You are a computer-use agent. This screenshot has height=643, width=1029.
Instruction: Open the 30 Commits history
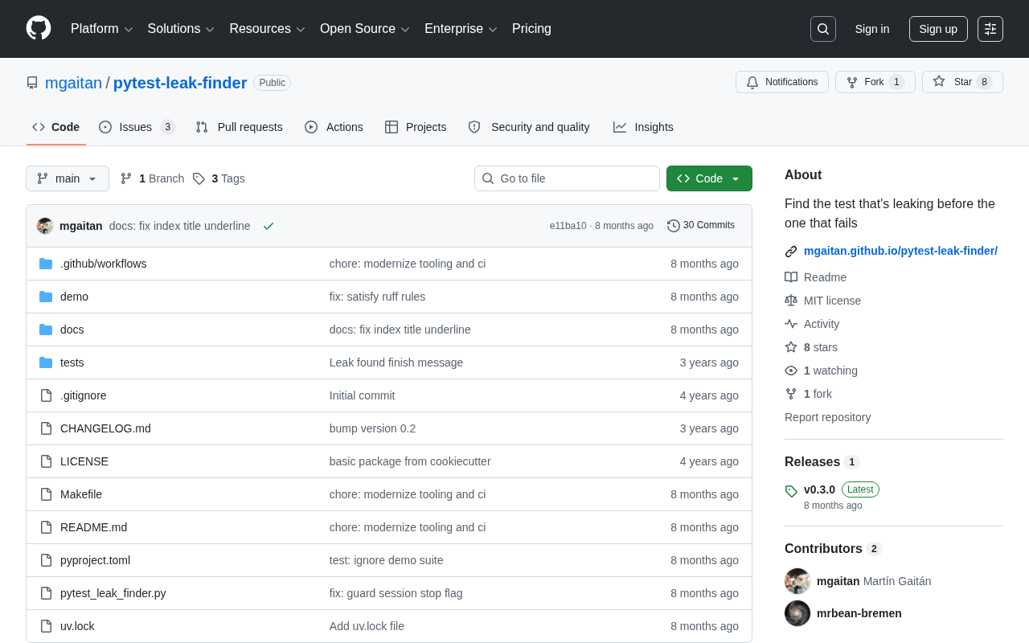701,226
